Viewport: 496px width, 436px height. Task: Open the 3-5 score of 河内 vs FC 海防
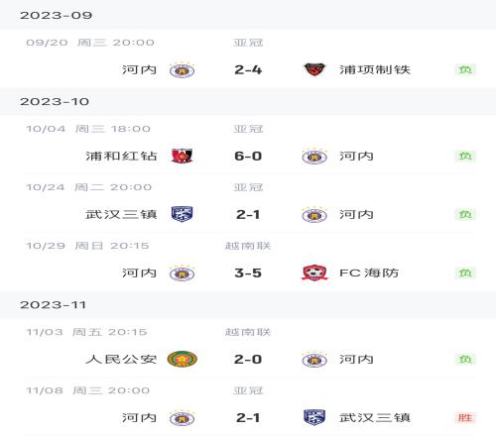click(x=248, y=272)
